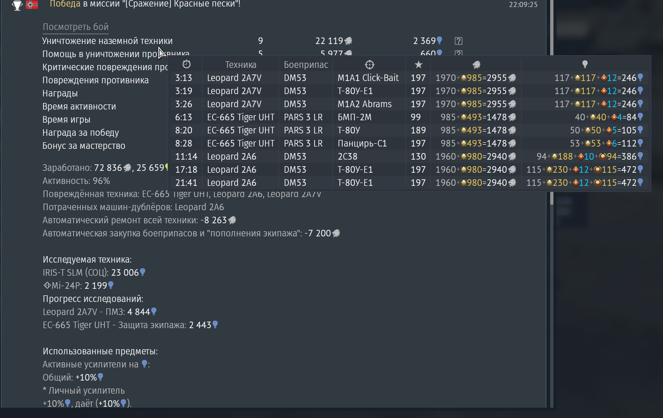The image size is (663, 418).
Task: Click the '2С38' target cell
Action: (x=347, y=156)
